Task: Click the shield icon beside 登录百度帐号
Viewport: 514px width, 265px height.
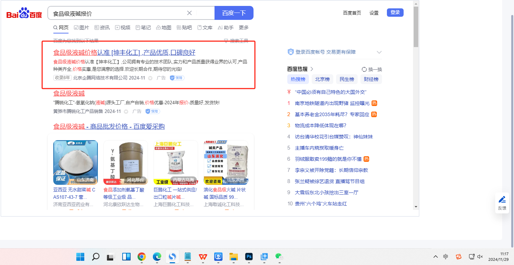Action: [x=291, y=52]
